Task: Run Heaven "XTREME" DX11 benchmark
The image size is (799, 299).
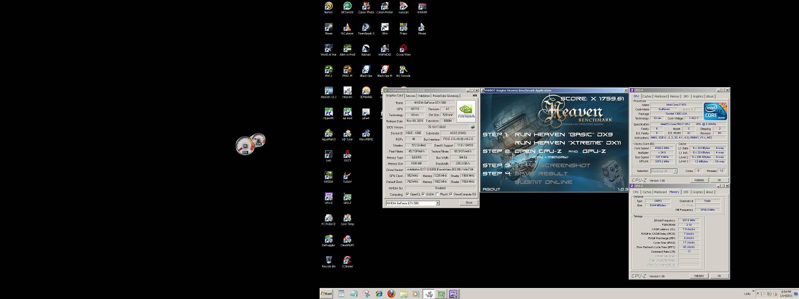Action: click(x=567, y=143)
